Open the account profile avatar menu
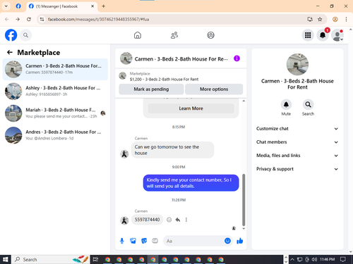The width and height of the screenshot is (353, 264). point(337,35)
